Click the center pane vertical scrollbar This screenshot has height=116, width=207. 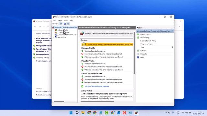click(134, 53)
